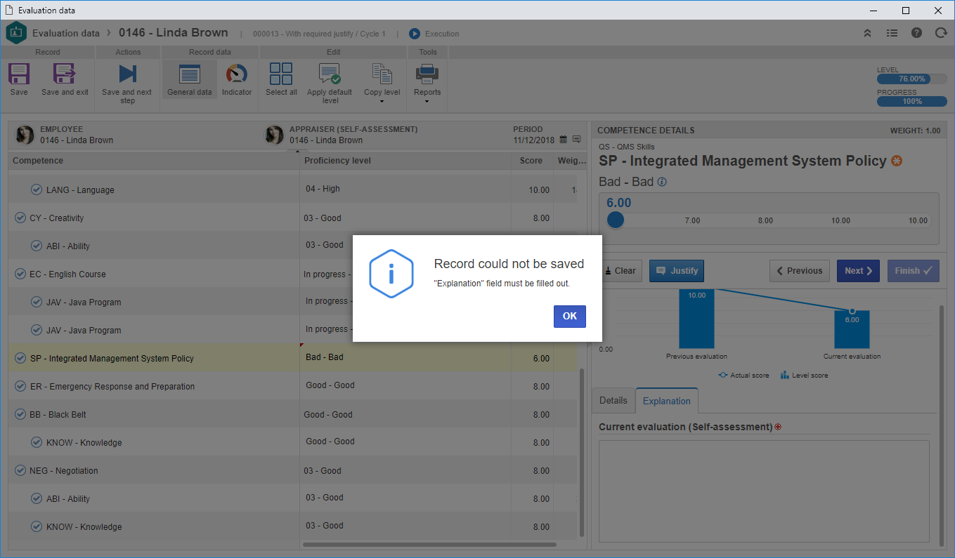The height and width of the screenshot is (558, 955).
Task: Click the PROGRESS 100% bar
Action: pyautogui.click(x=911, y=101)
